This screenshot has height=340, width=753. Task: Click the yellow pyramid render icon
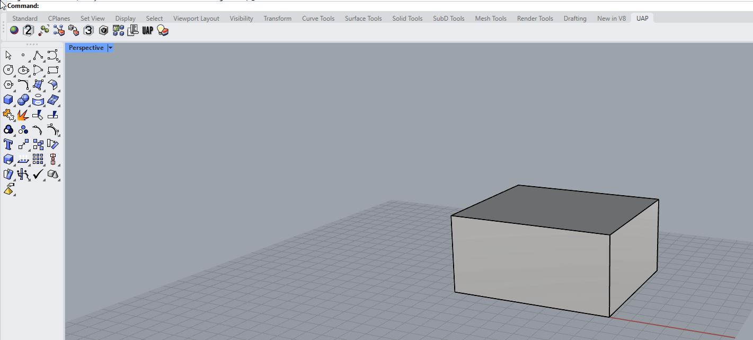click(10, 189)
